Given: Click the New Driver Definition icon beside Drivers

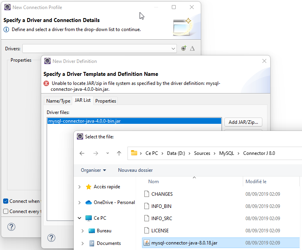Looking at the screenshot, I should [184, 48].
